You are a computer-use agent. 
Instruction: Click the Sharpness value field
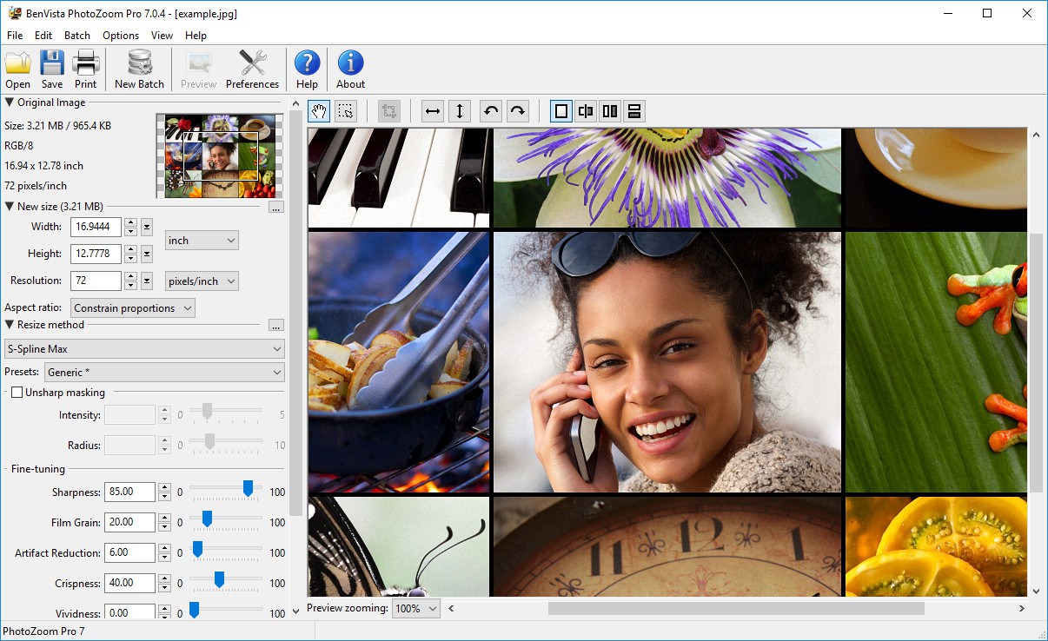129,492
